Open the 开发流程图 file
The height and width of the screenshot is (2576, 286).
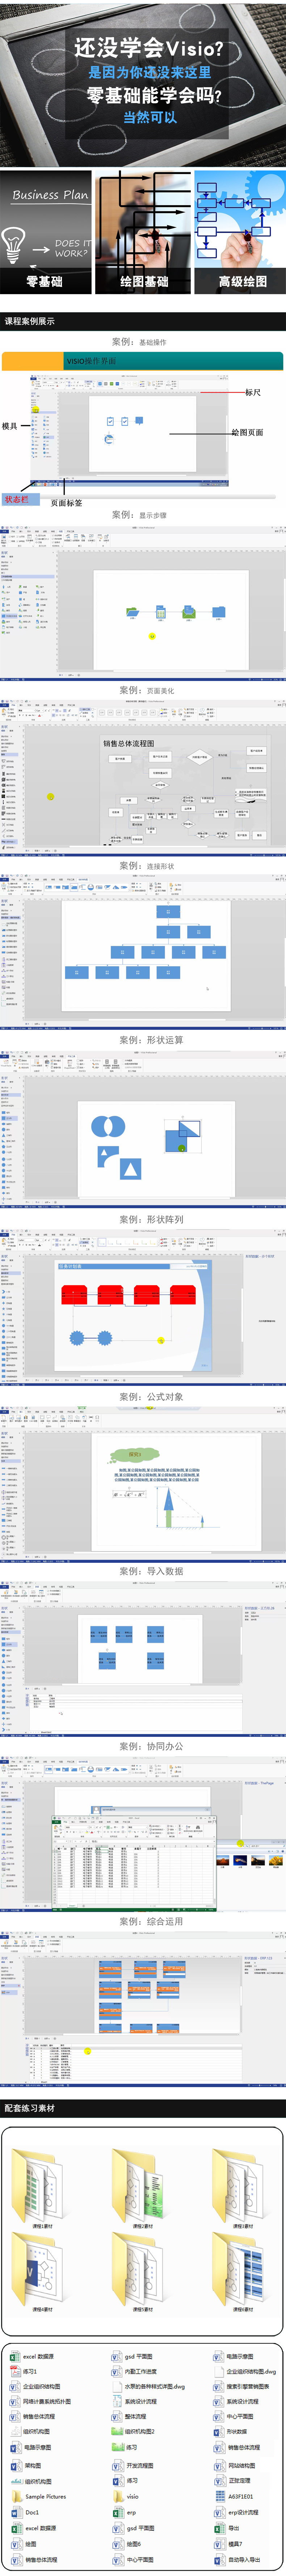(x=133, y=2466)
